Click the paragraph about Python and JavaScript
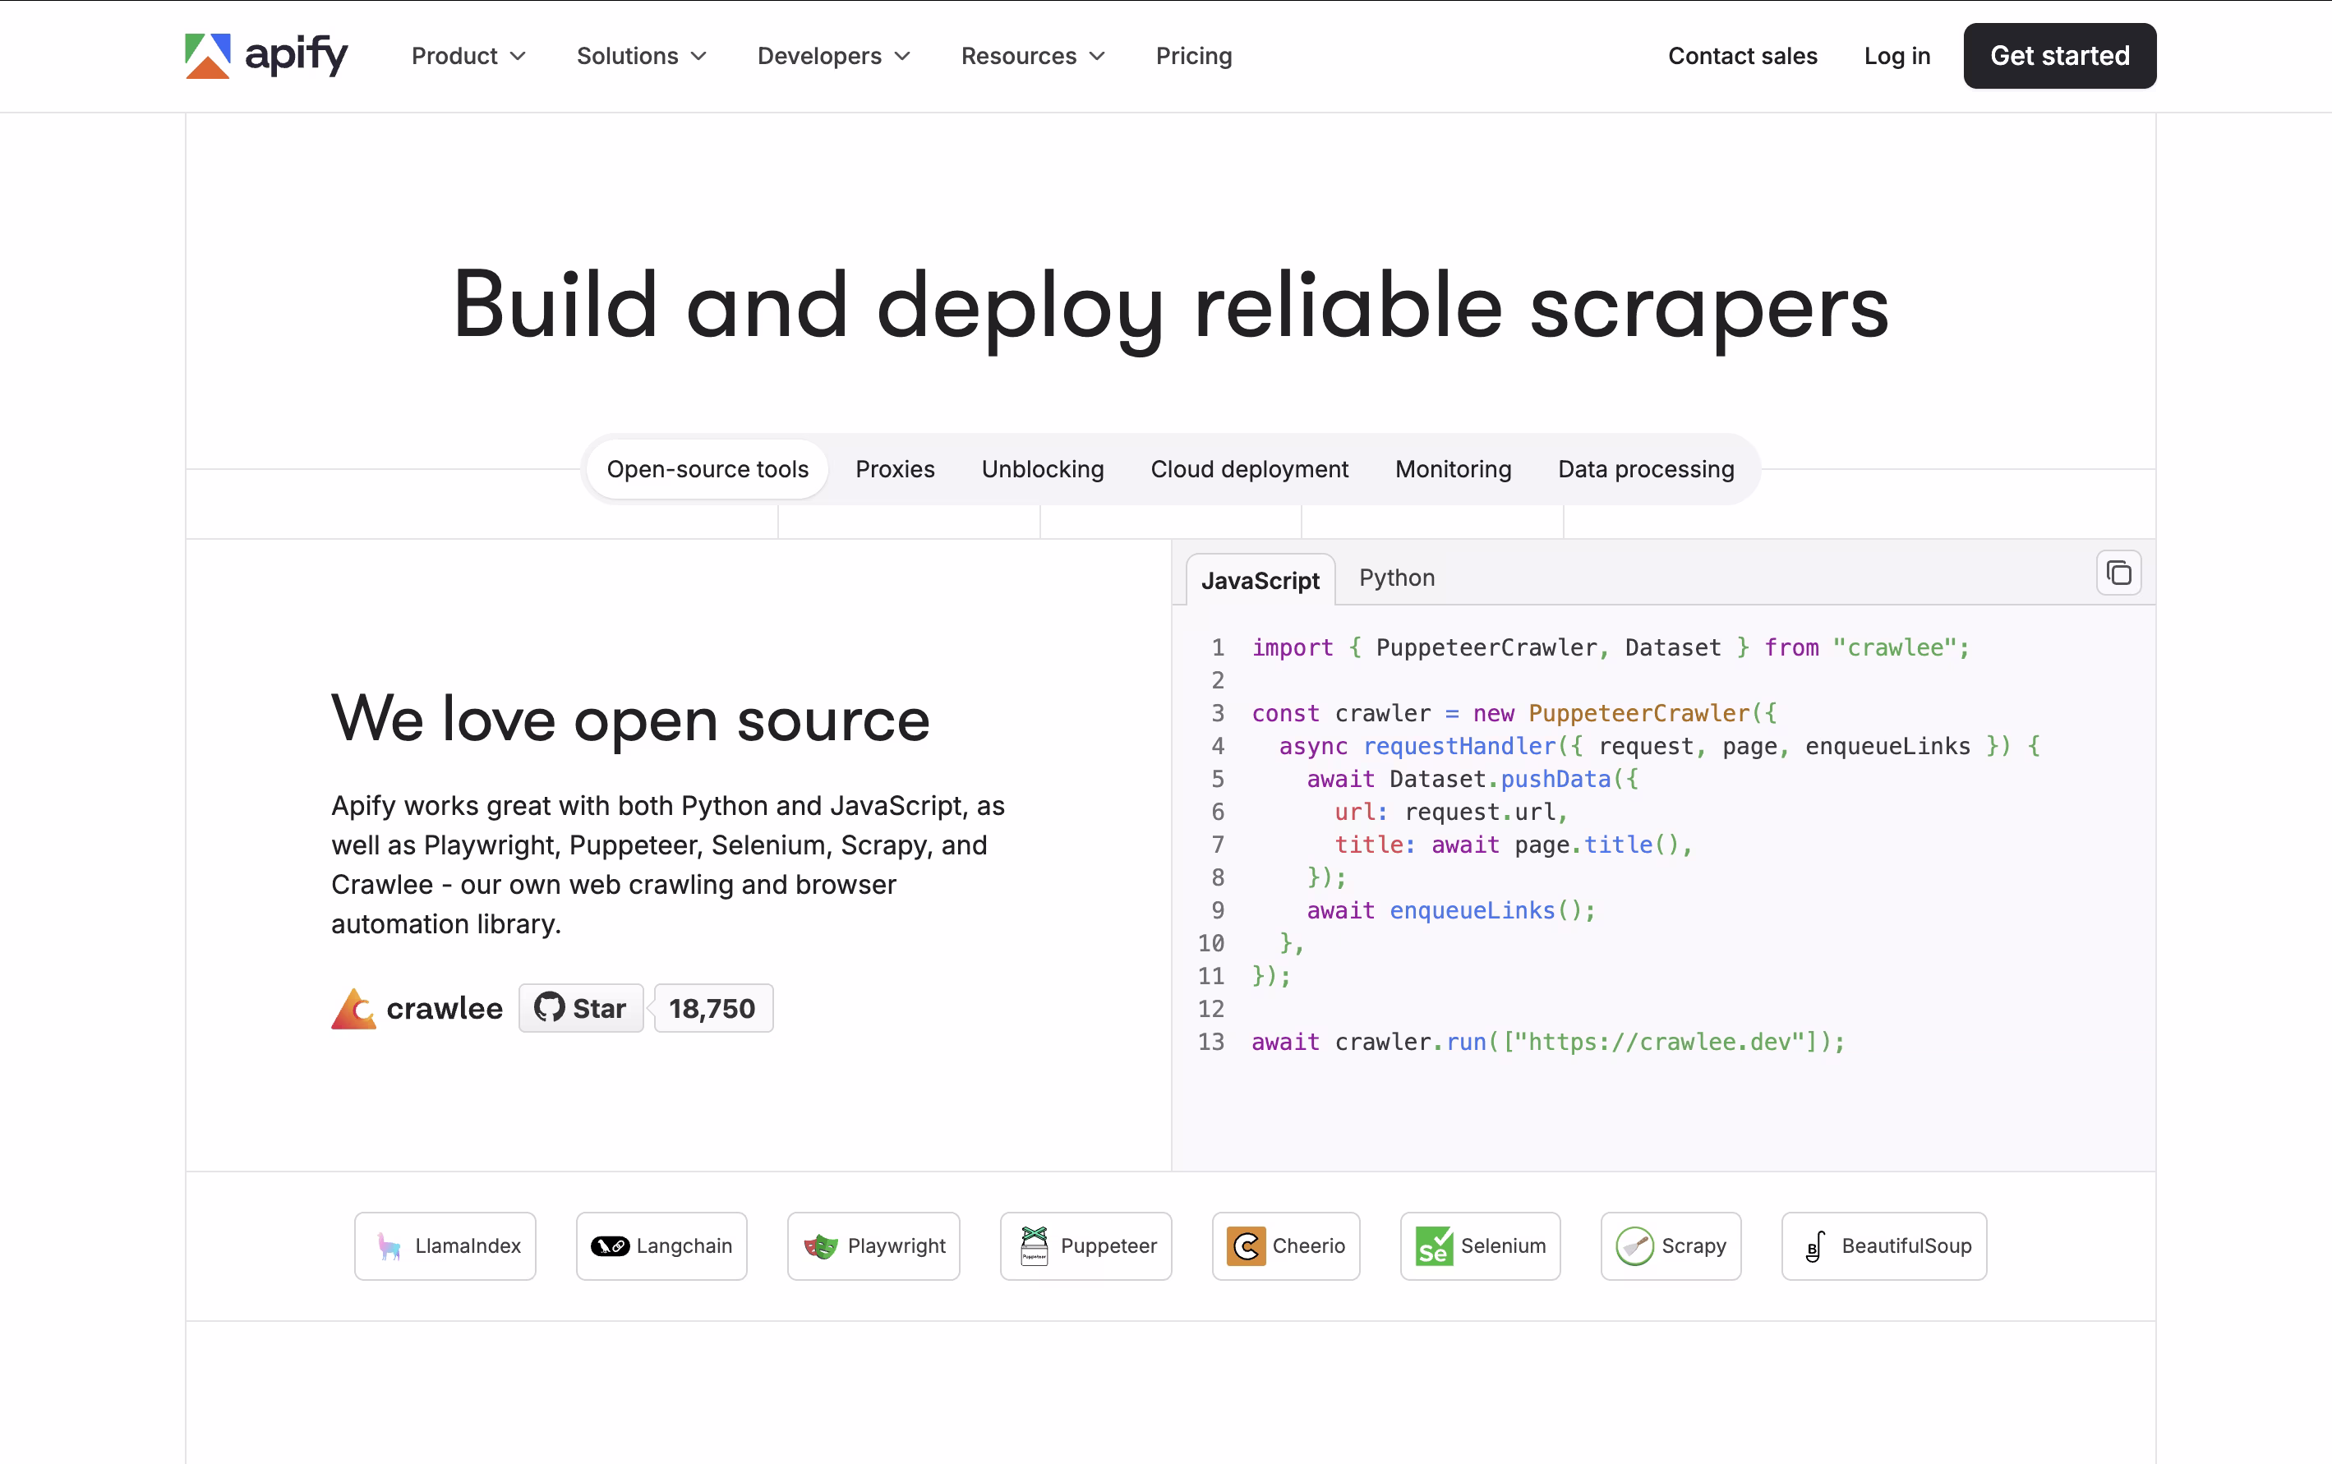 [x=668, y=864]
